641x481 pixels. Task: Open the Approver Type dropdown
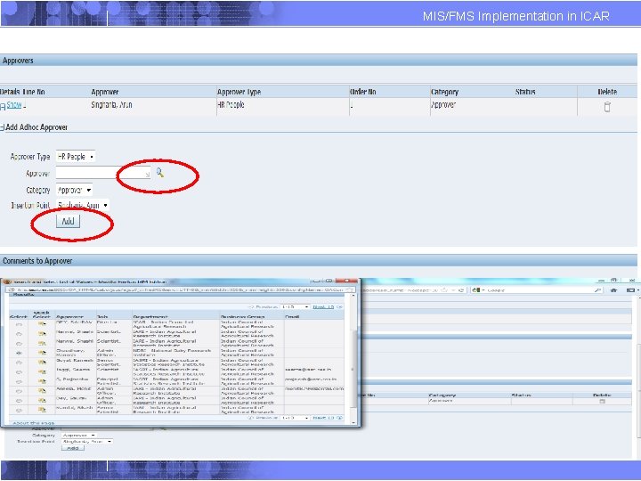76,156
